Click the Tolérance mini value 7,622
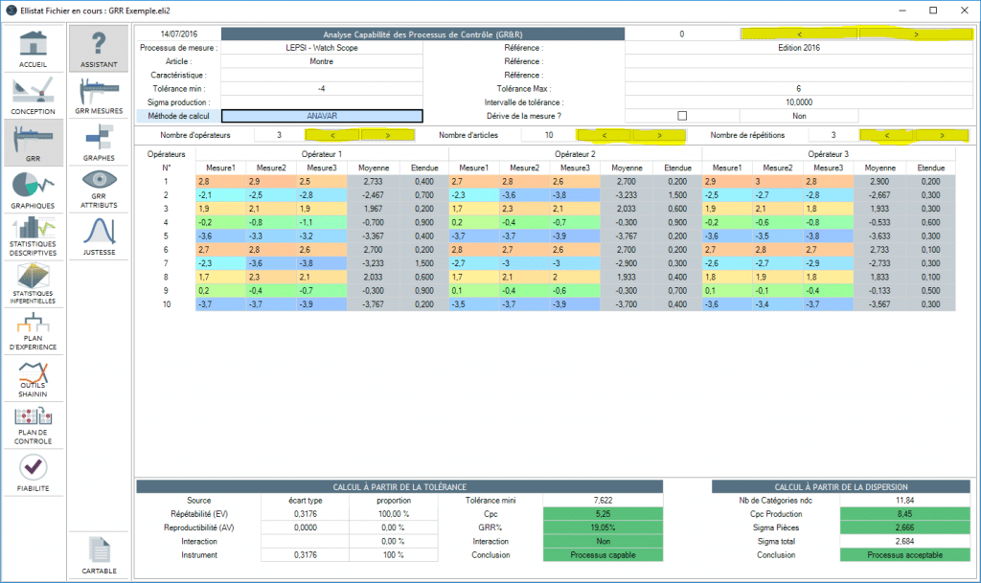 pos(604,500)
